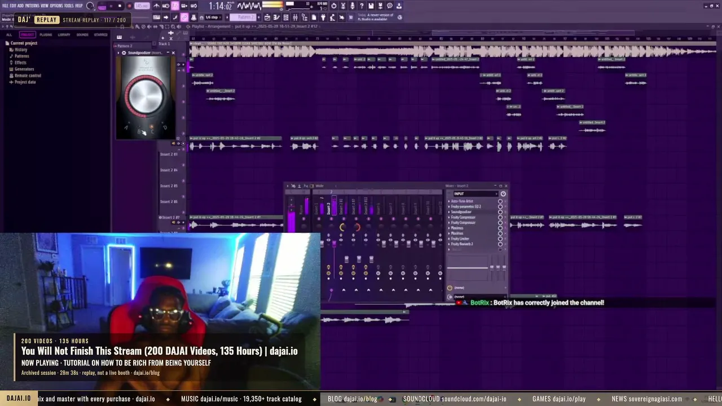Switch to the STARRED browser tab

click(x=100, y=35)
